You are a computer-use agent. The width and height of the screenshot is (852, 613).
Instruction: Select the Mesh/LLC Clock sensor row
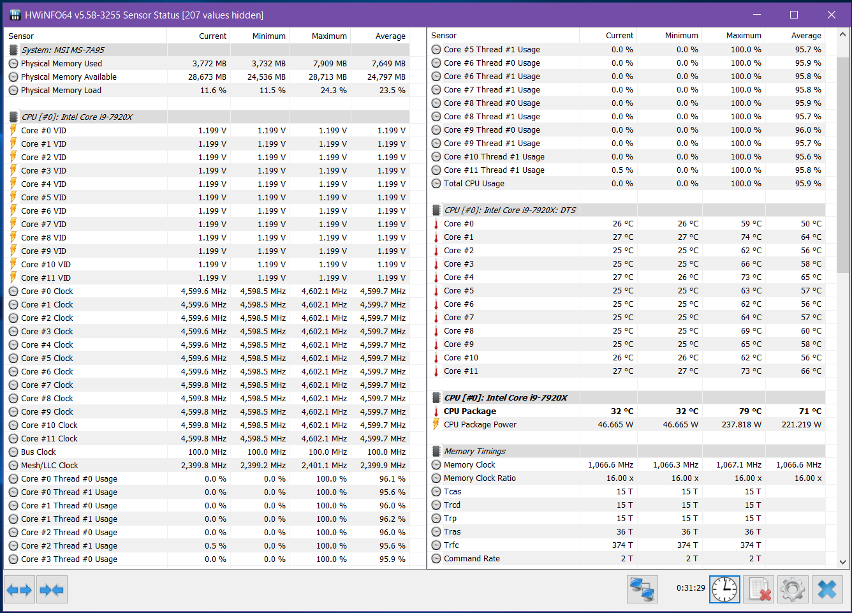(50, 466)
